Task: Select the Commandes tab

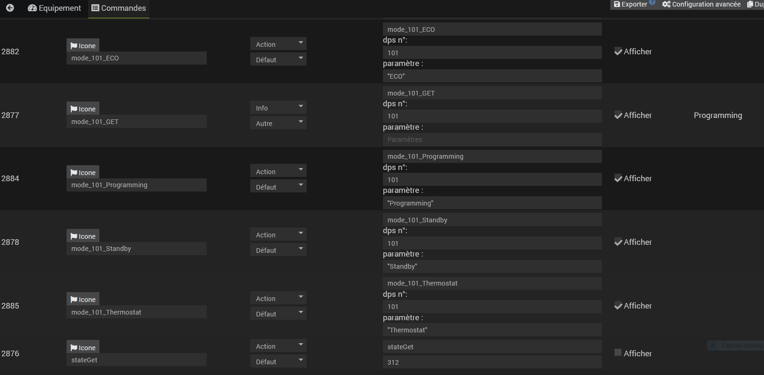Action: [119, 8]
